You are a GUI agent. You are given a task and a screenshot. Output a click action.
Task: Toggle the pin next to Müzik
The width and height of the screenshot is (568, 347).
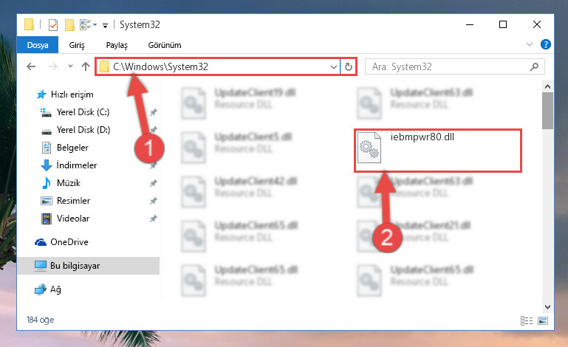click(154, 183)
